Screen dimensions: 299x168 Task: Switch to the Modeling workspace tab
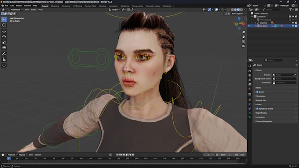[x=55, y=6]
